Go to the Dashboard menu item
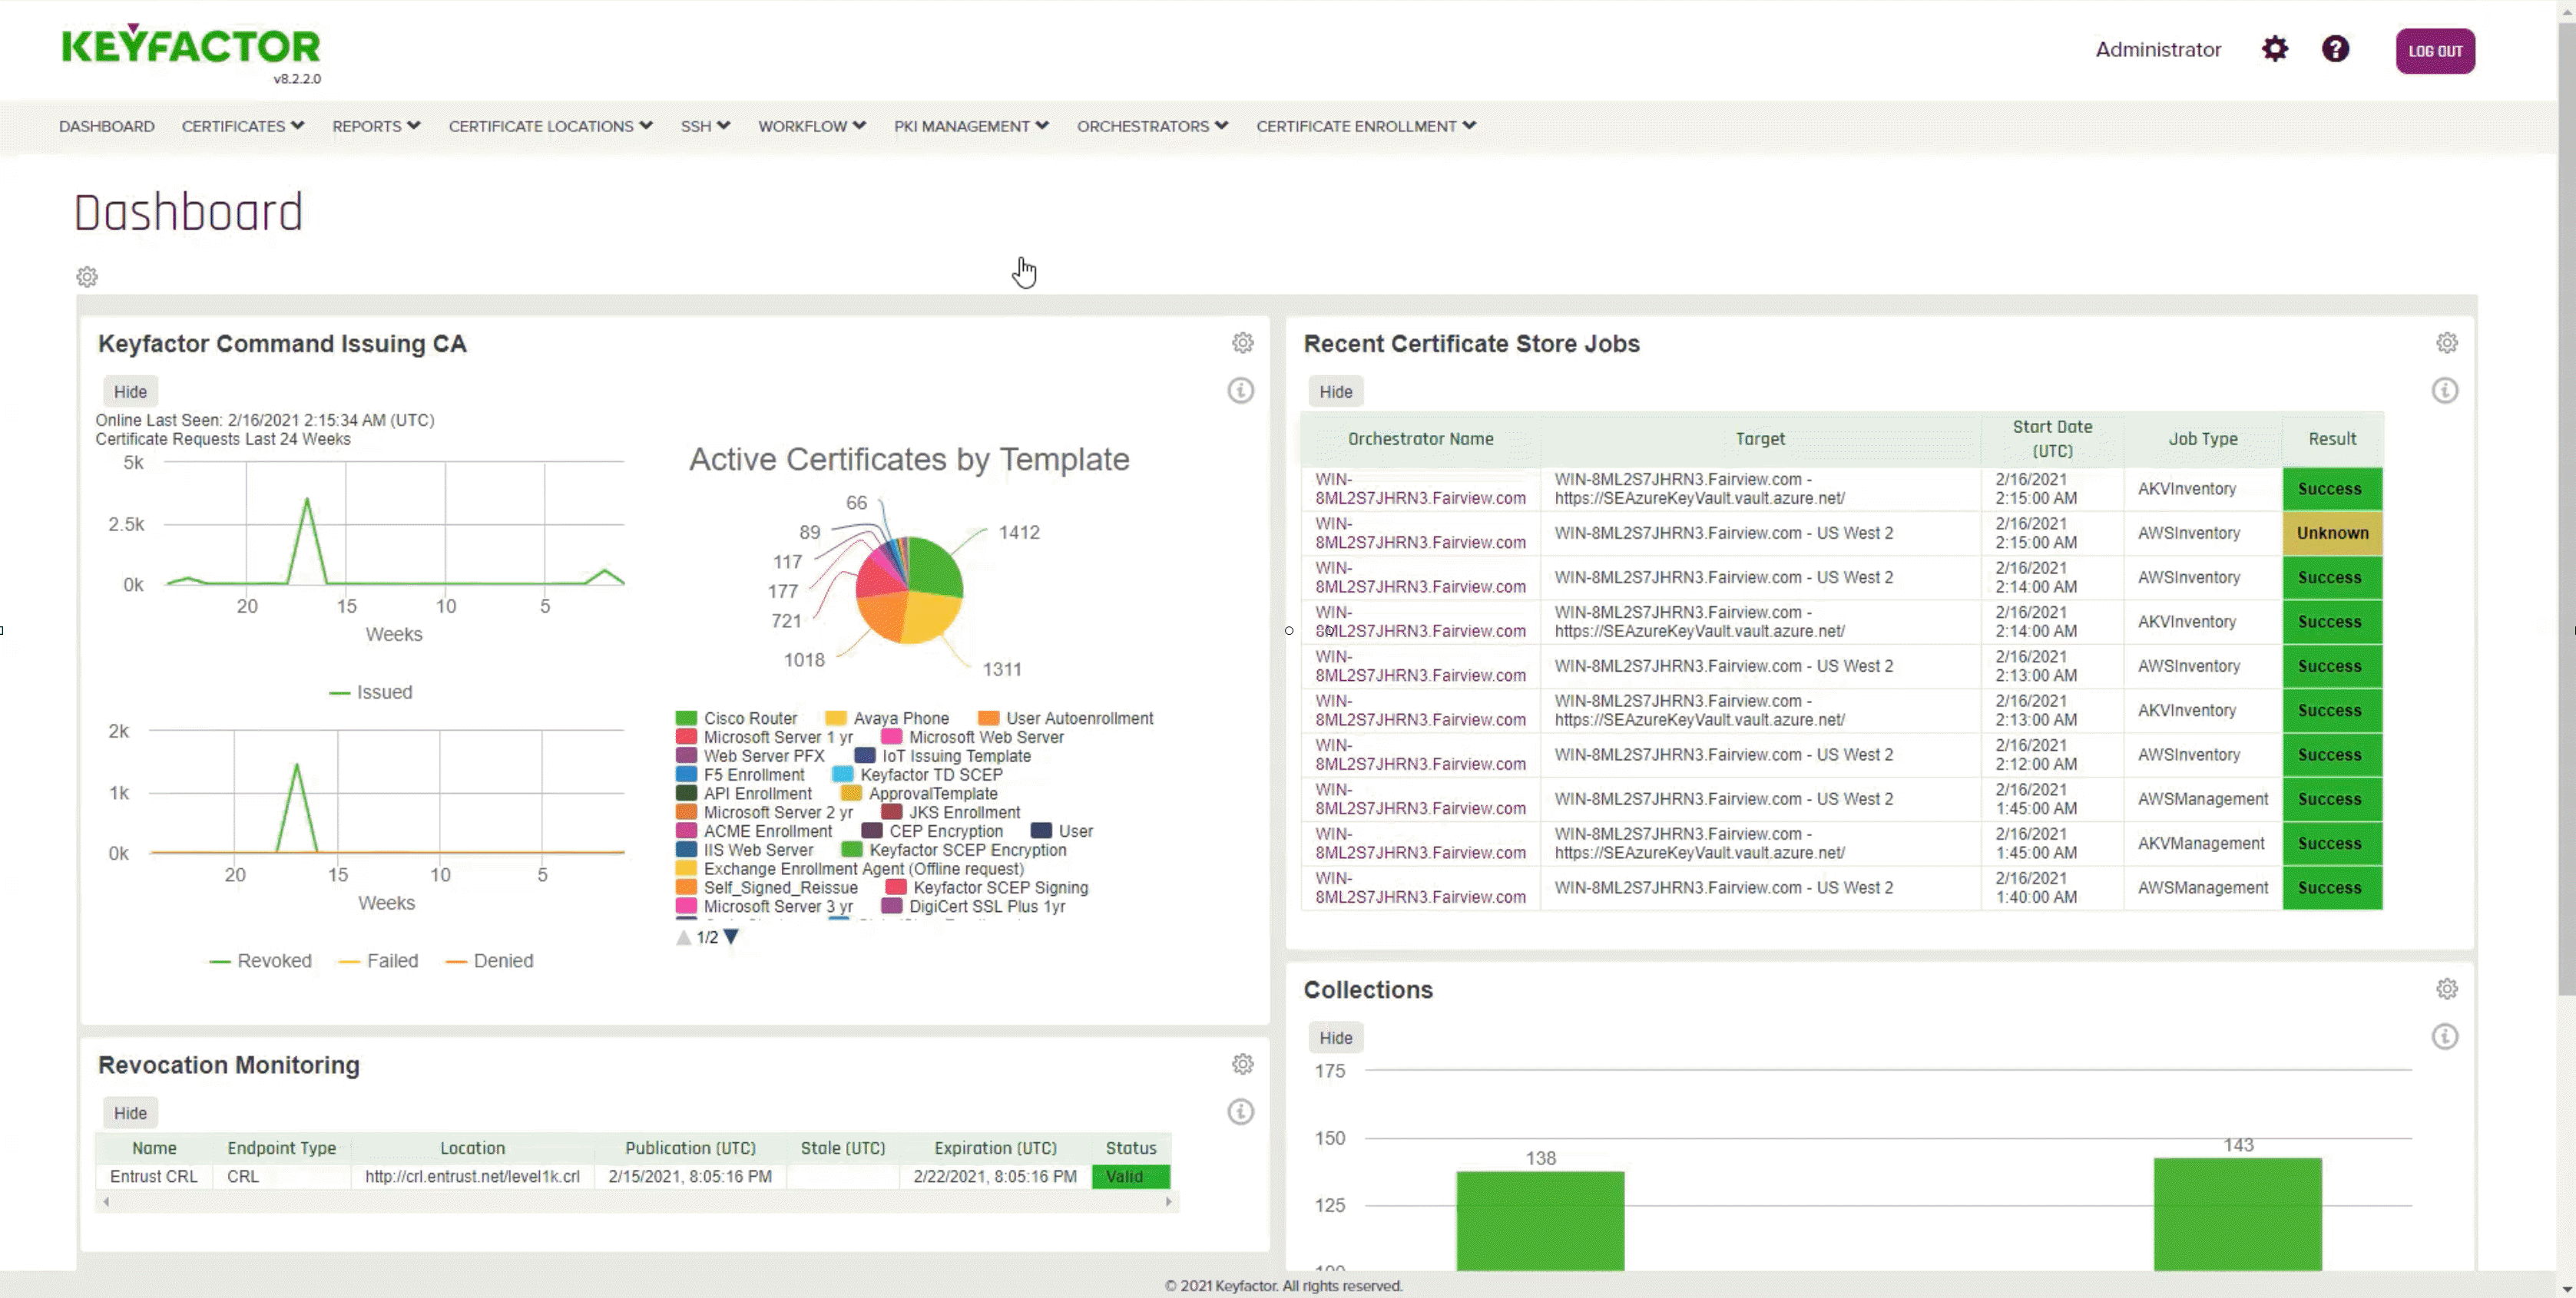 [106, 126]
